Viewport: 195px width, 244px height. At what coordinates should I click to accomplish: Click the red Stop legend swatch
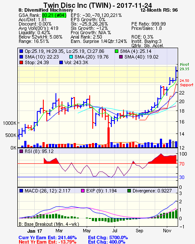point(21,62)
